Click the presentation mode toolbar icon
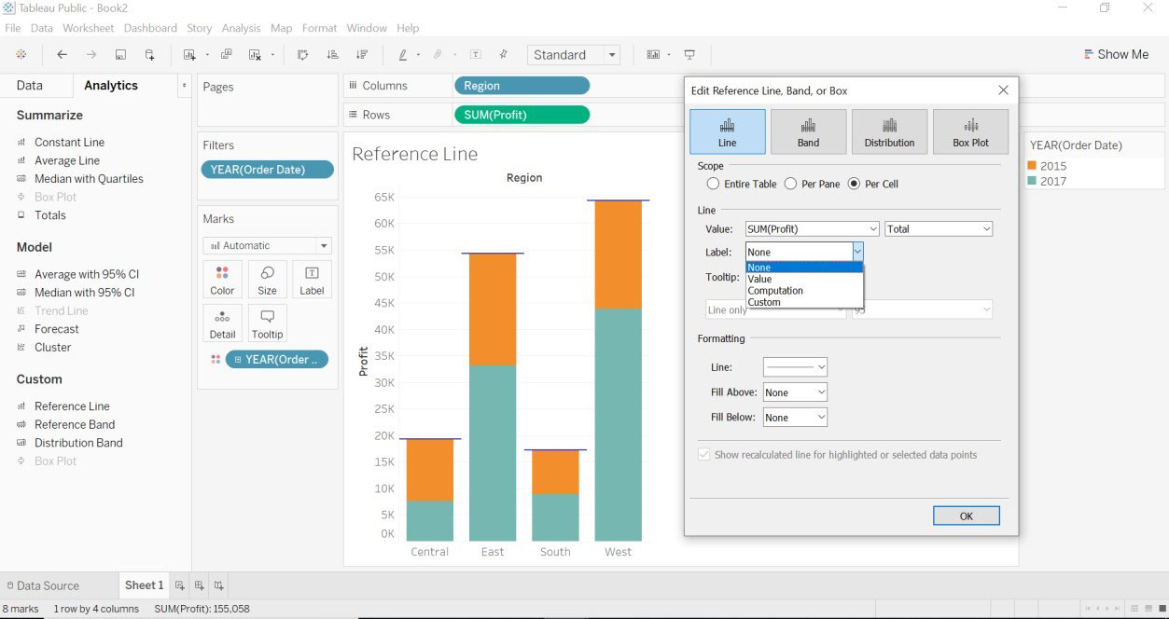 tap(689, 55)
